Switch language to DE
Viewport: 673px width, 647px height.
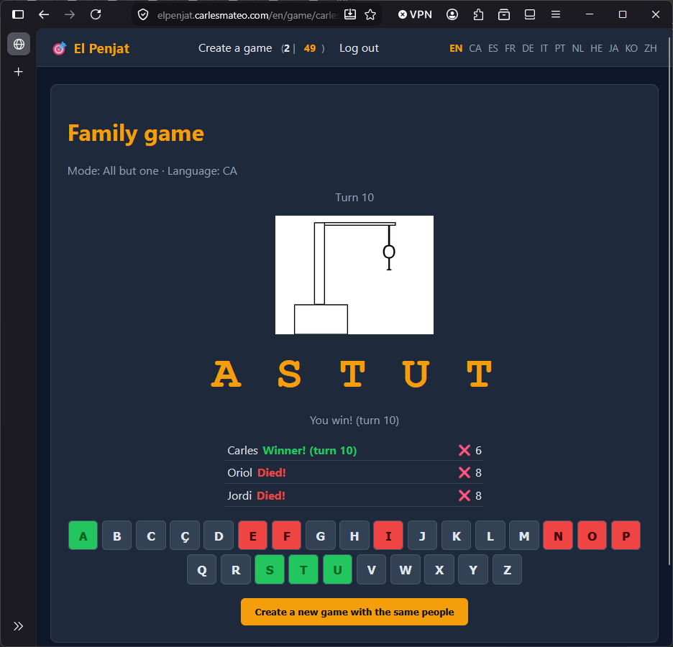coord(528,48)
